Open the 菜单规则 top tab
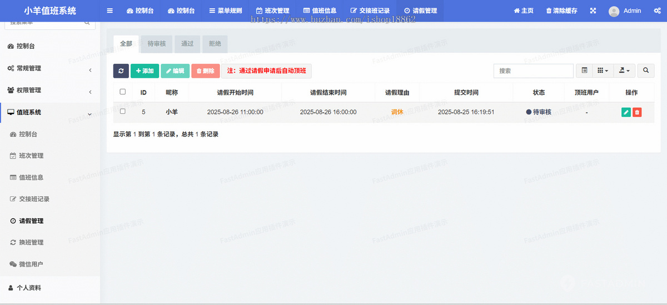The width and height of the screenshot is (667, 305). click(226, 11)
